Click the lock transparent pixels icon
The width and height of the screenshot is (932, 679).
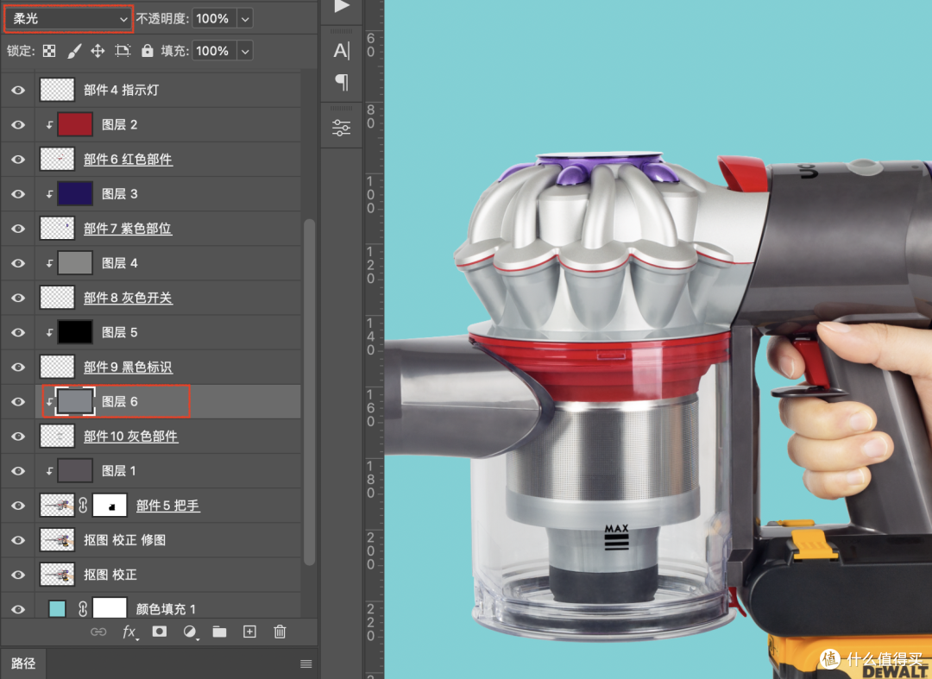[49, 51]
